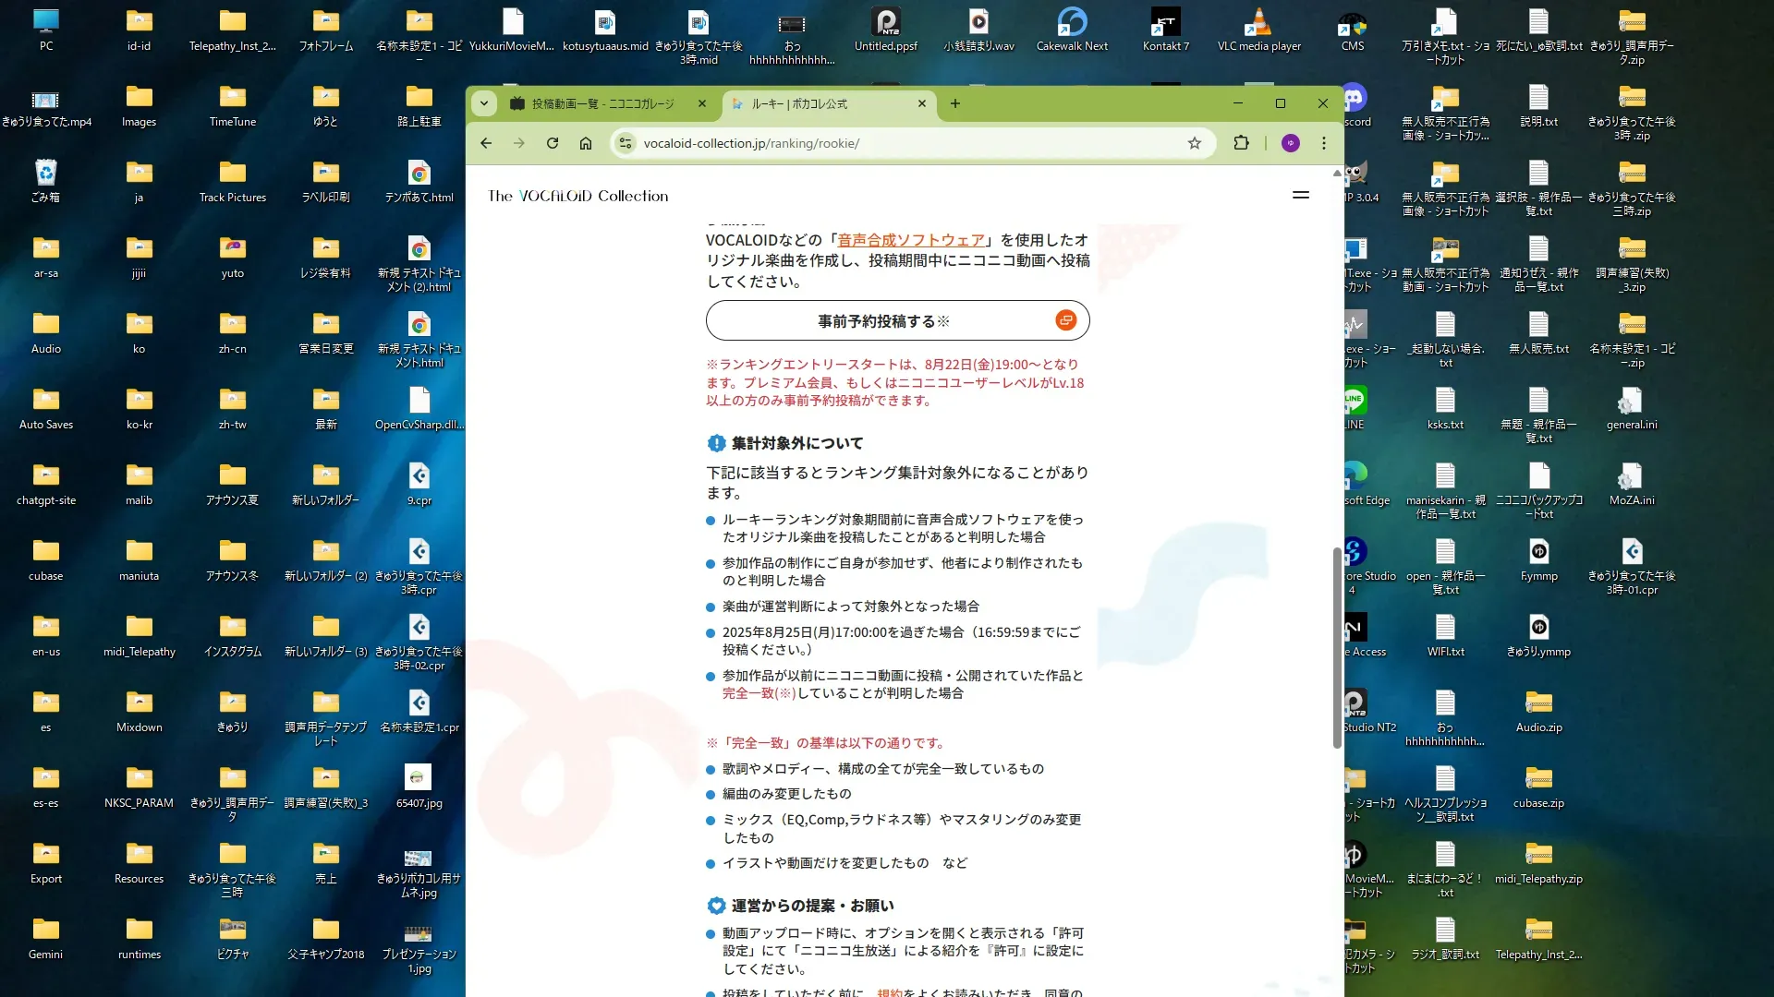Screen dimensions: 1774x997
Task: Switch to 投稿動画一覧 ニコニコガレージ tab
Action: click(x=601, y=103)
